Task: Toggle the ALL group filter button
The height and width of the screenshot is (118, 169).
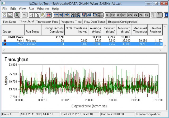Action: pyautogui.click(x=108, y=15)
